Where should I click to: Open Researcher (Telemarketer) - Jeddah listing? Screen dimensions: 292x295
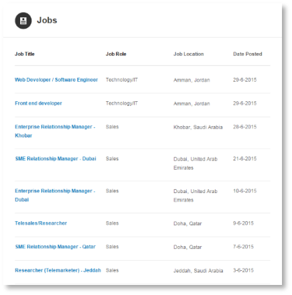tap(58, 270)
